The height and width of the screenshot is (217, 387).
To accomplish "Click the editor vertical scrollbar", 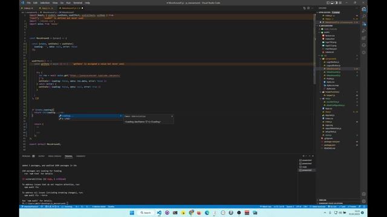I will [314, 49].
